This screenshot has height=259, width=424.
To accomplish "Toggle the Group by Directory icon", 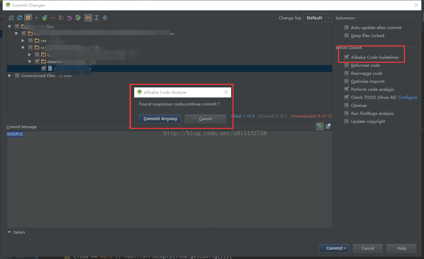I will coord(88,18).
